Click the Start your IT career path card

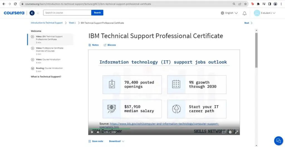pyautogui.click(x=197, y=109)
